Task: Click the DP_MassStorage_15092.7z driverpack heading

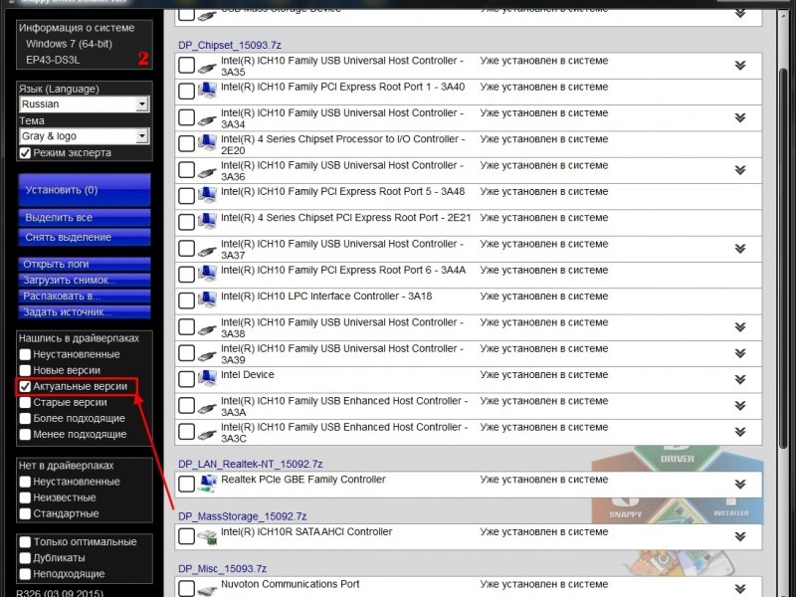Action: click(x=243, y=516)
